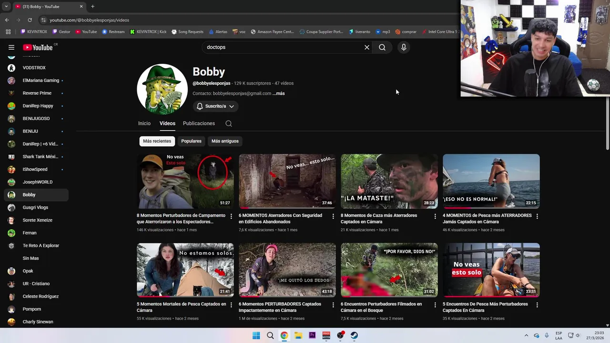The width and height of the screenshot is (610, 343).
Task: Click the search magnifier button
Action: [382, 47]
